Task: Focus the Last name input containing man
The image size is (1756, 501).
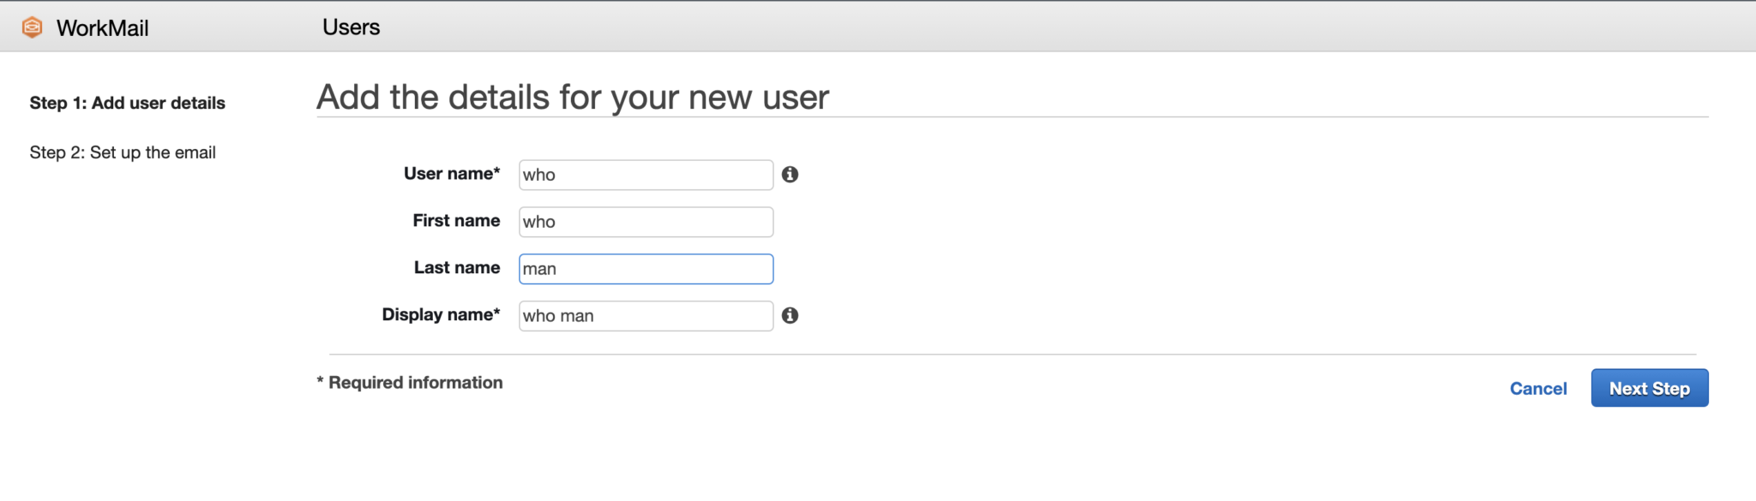Action: tap(645, 268)
